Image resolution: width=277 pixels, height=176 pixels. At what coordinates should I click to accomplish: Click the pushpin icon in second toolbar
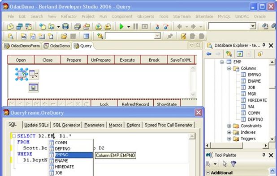coord(170,36)
